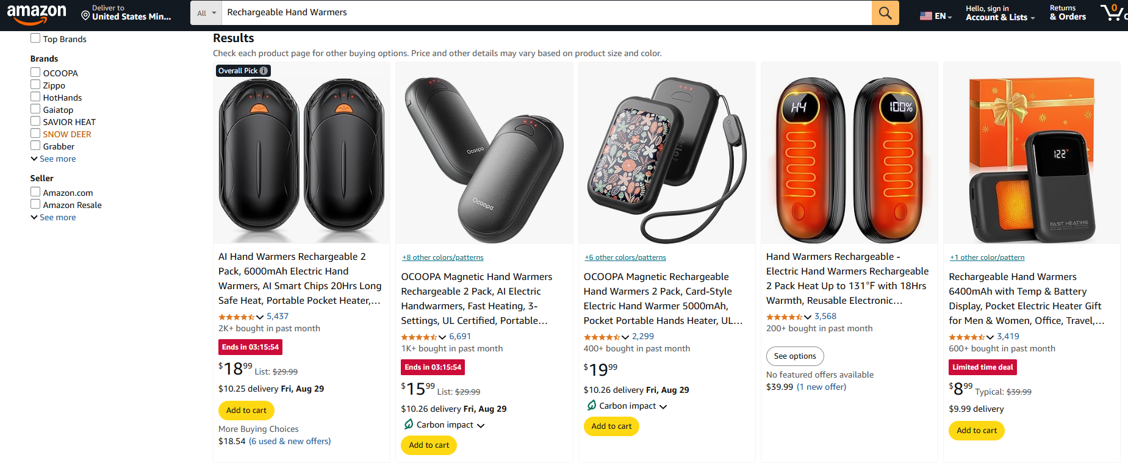Enable the Amazon Resale seller filter

point(35,203)
